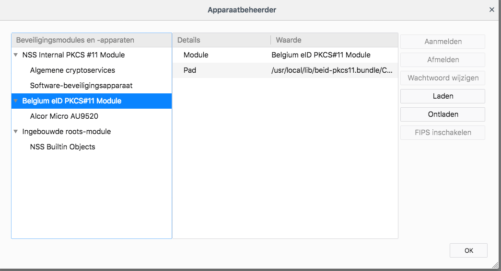Click the Waarde column header

(x=333, y=40)
